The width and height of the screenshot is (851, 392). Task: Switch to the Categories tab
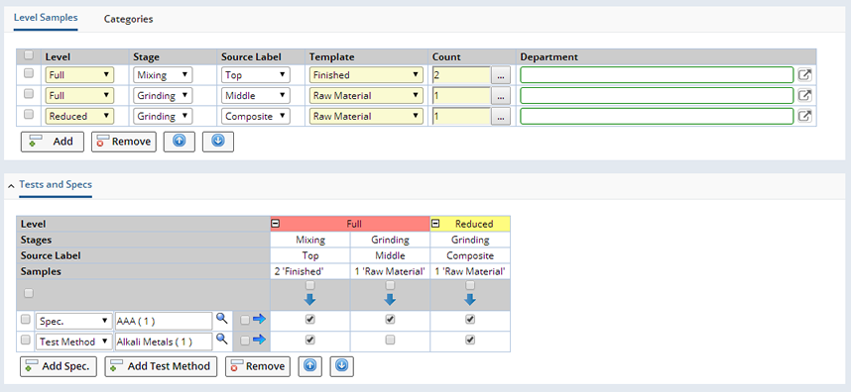coord(129,19)
